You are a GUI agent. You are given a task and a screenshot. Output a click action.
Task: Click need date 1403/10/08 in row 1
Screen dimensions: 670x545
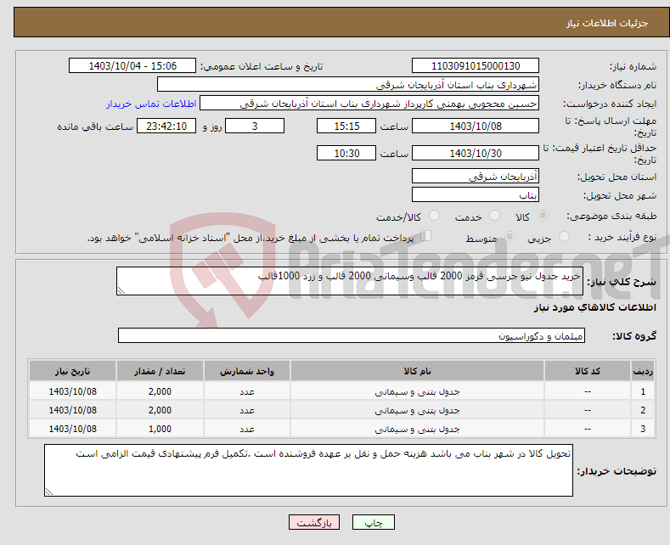point(73,391)
